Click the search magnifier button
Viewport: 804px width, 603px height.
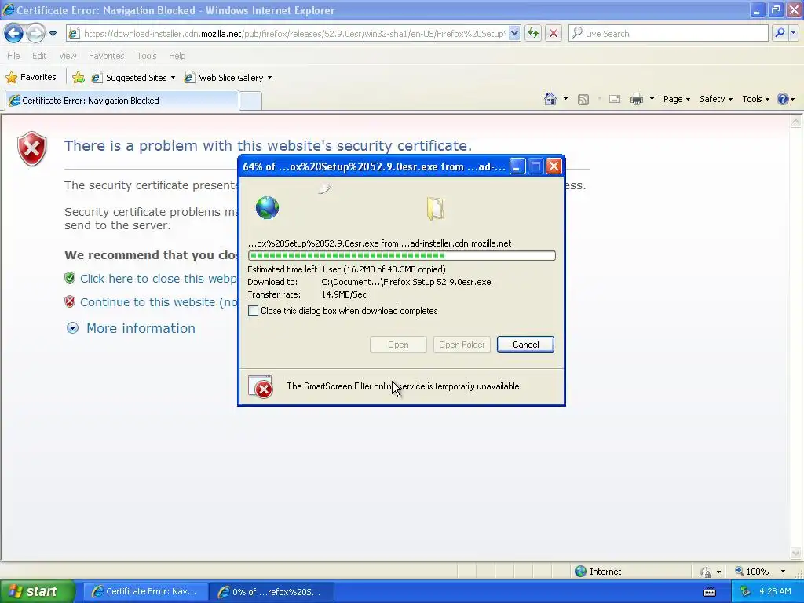click(x=780, y=34)
